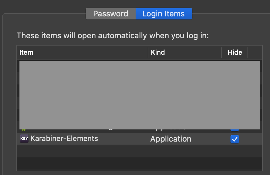Image resolution: width=270 pixels, height=175 pixels.
Task: Click the Item column header
Action: coord(26,52)
